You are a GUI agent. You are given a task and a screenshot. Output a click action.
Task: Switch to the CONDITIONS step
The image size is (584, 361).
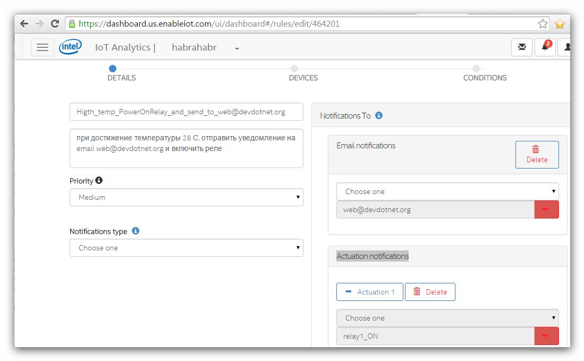coord(485,73)
